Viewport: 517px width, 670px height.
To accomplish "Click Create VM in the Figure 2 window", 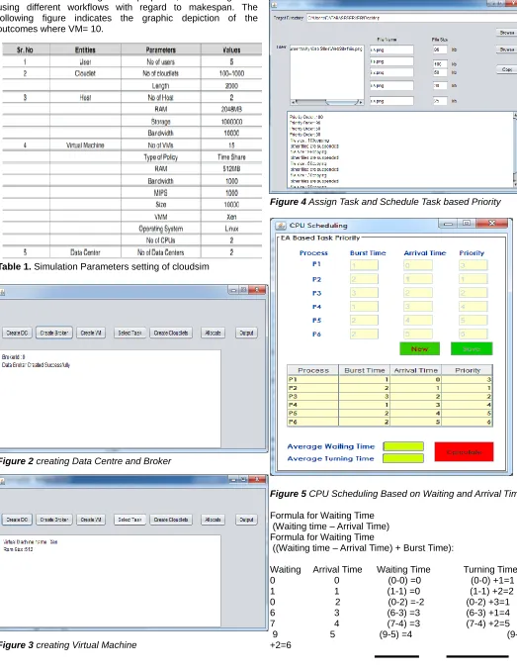I will coord(91,333).
